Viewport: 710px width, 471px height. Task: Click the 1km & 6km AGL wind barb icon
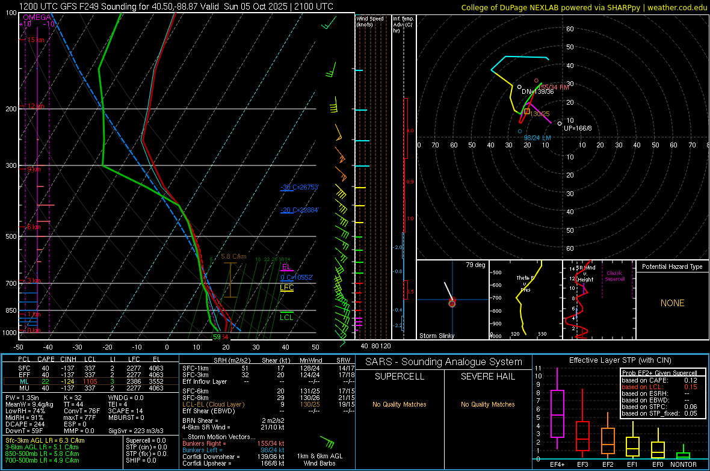327,441
